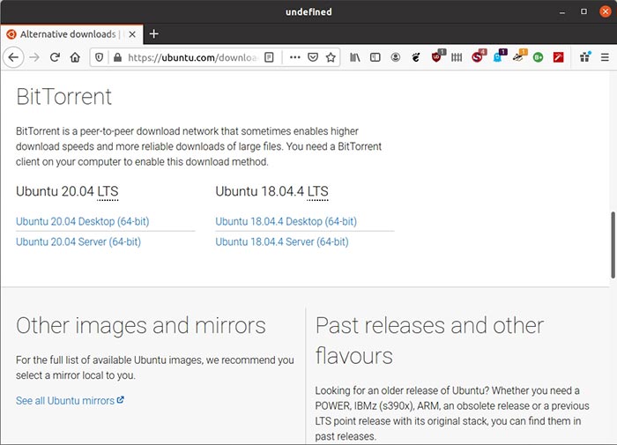Open the Firefox account icon
The height and width of the screenshot is (445, 617).
tap(396, 57)
